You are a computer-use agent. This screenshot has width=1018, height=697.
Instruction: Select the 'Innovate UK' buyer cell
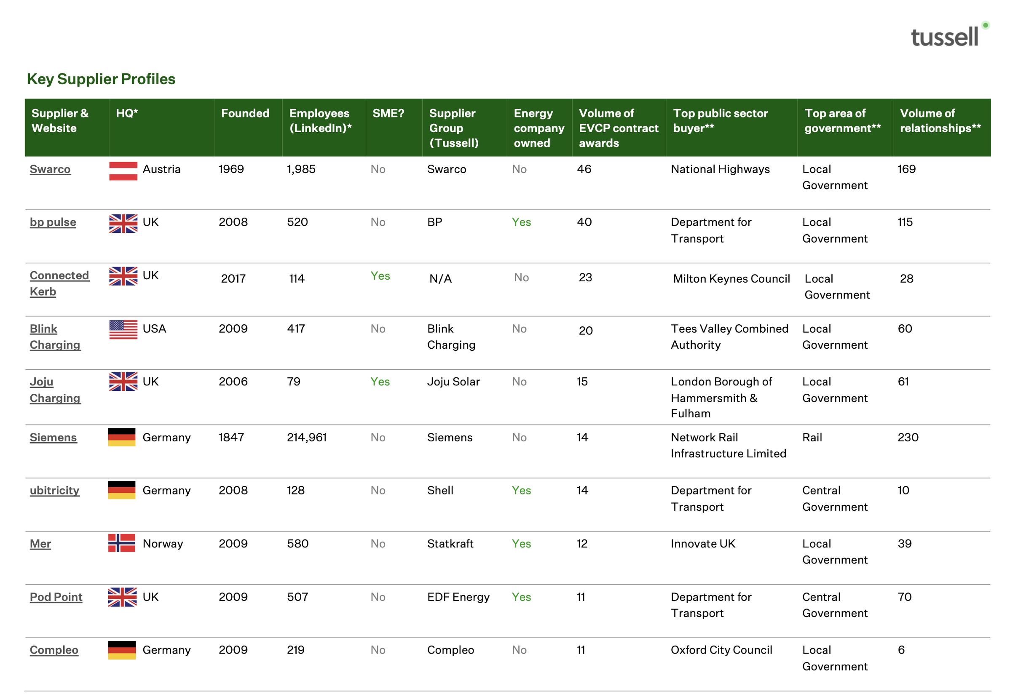(x=703, y=544)
